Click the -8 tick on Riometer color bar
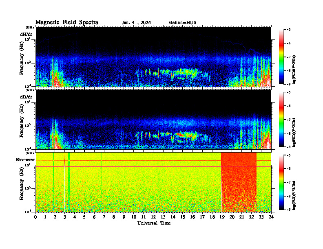323x249 pixels. click(288, 196)
